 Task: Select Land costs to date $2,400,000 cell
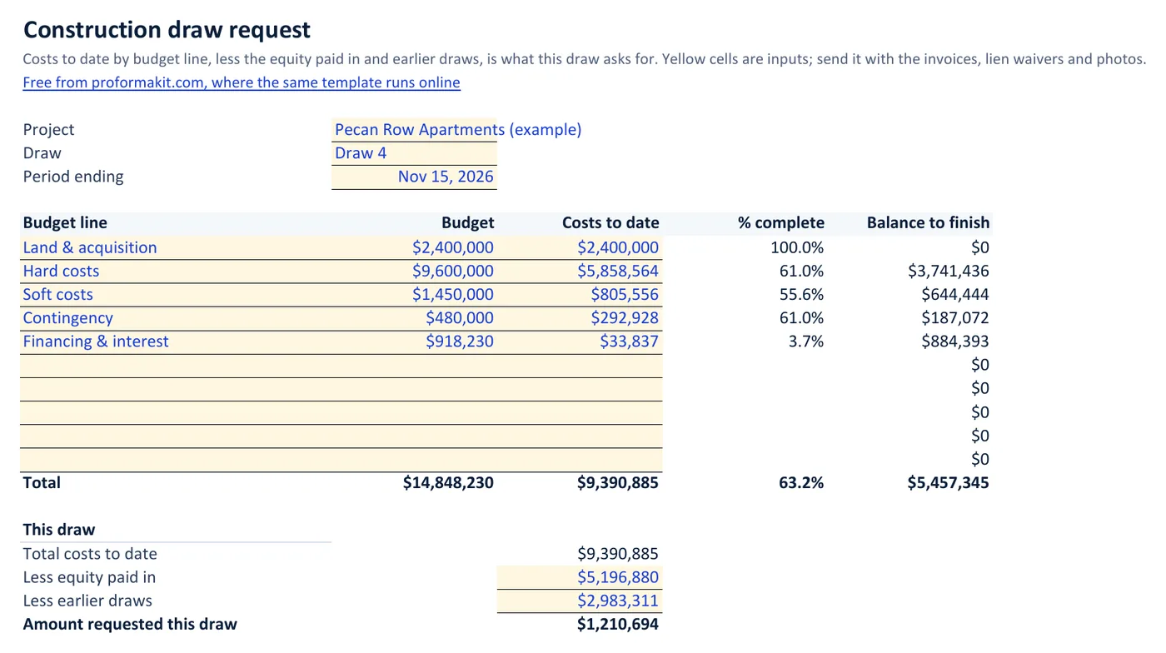coord(580,247)
